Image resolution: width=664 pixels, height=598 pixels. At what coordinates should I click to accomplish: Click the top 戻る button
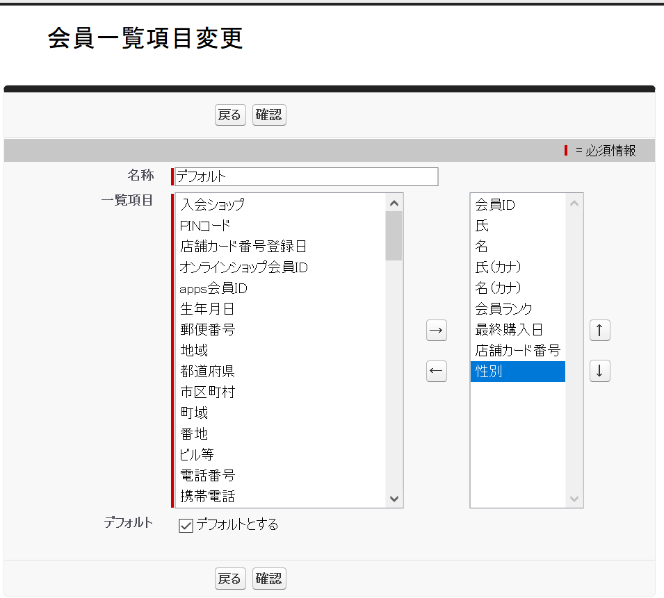[x=229, y=115]
